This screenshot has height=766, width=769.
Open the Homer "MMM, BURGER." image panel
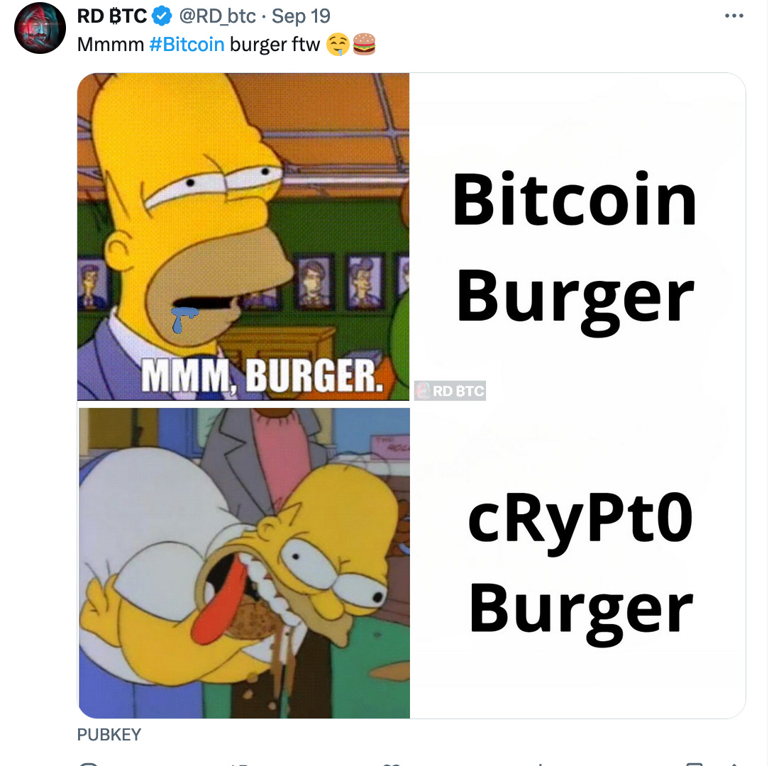pos(243,236)
